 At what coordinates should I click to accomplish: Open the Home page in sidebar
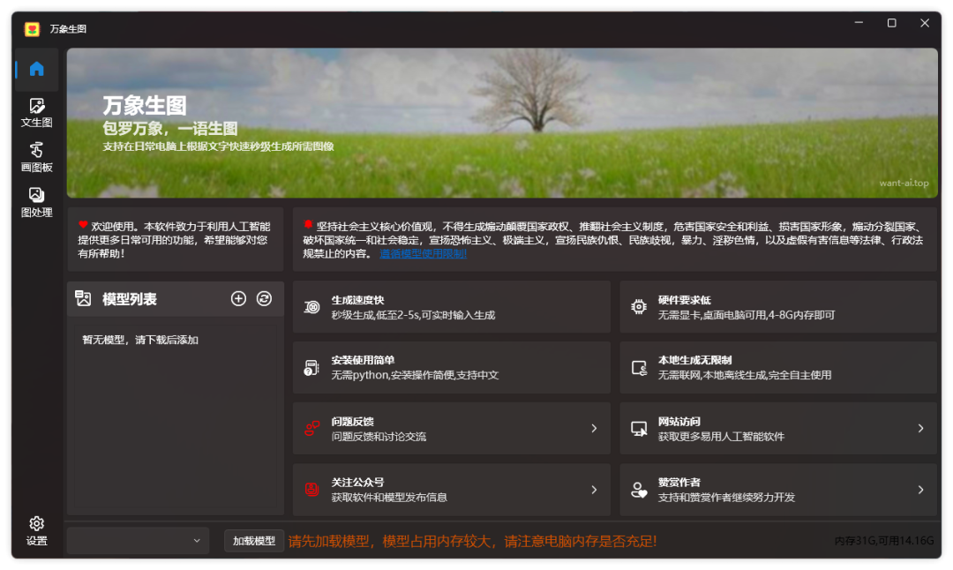[x=37, y=70]
